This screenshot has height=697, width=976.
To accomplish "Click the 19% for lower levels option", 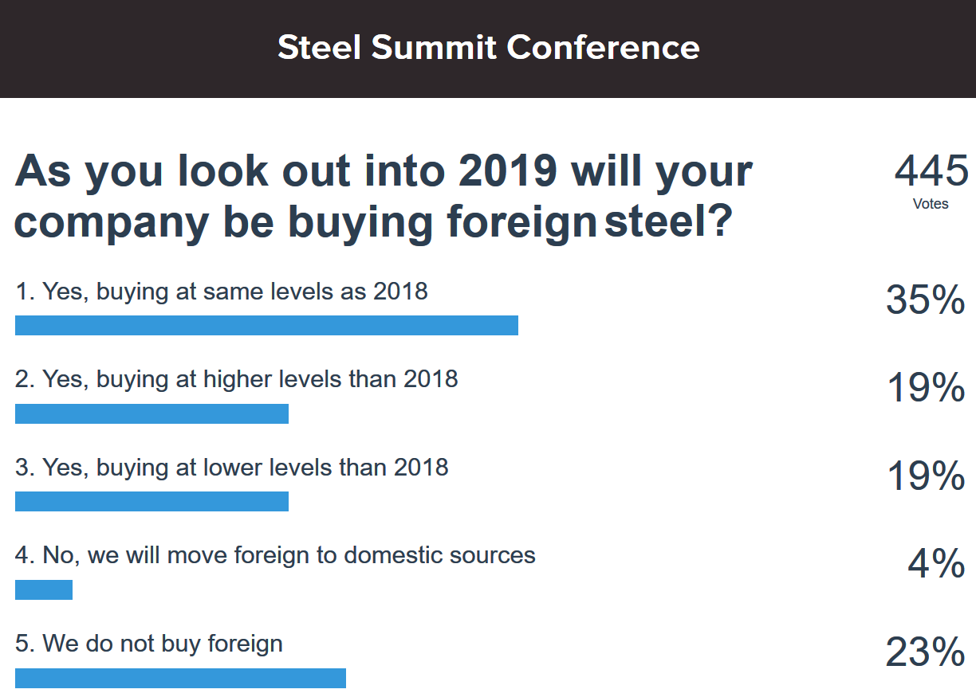I will click(x=926, y=476).
